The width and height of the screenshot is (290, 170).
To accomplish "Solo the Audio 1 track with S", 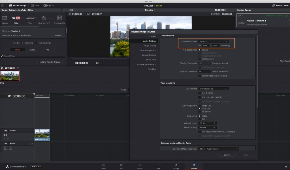I will [6, 148].
